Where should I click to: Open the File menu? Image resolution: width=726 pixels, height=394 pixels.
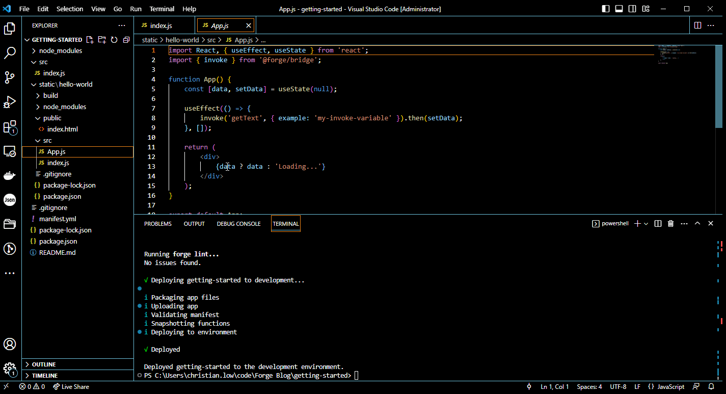pos(24,9)
